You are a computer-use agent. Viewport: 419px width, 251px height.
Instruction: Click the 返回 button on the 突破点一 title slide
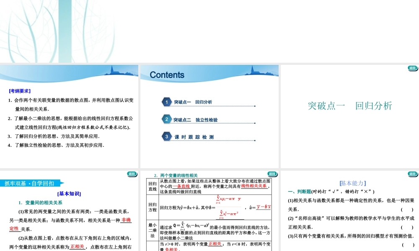tap(412, 67)
